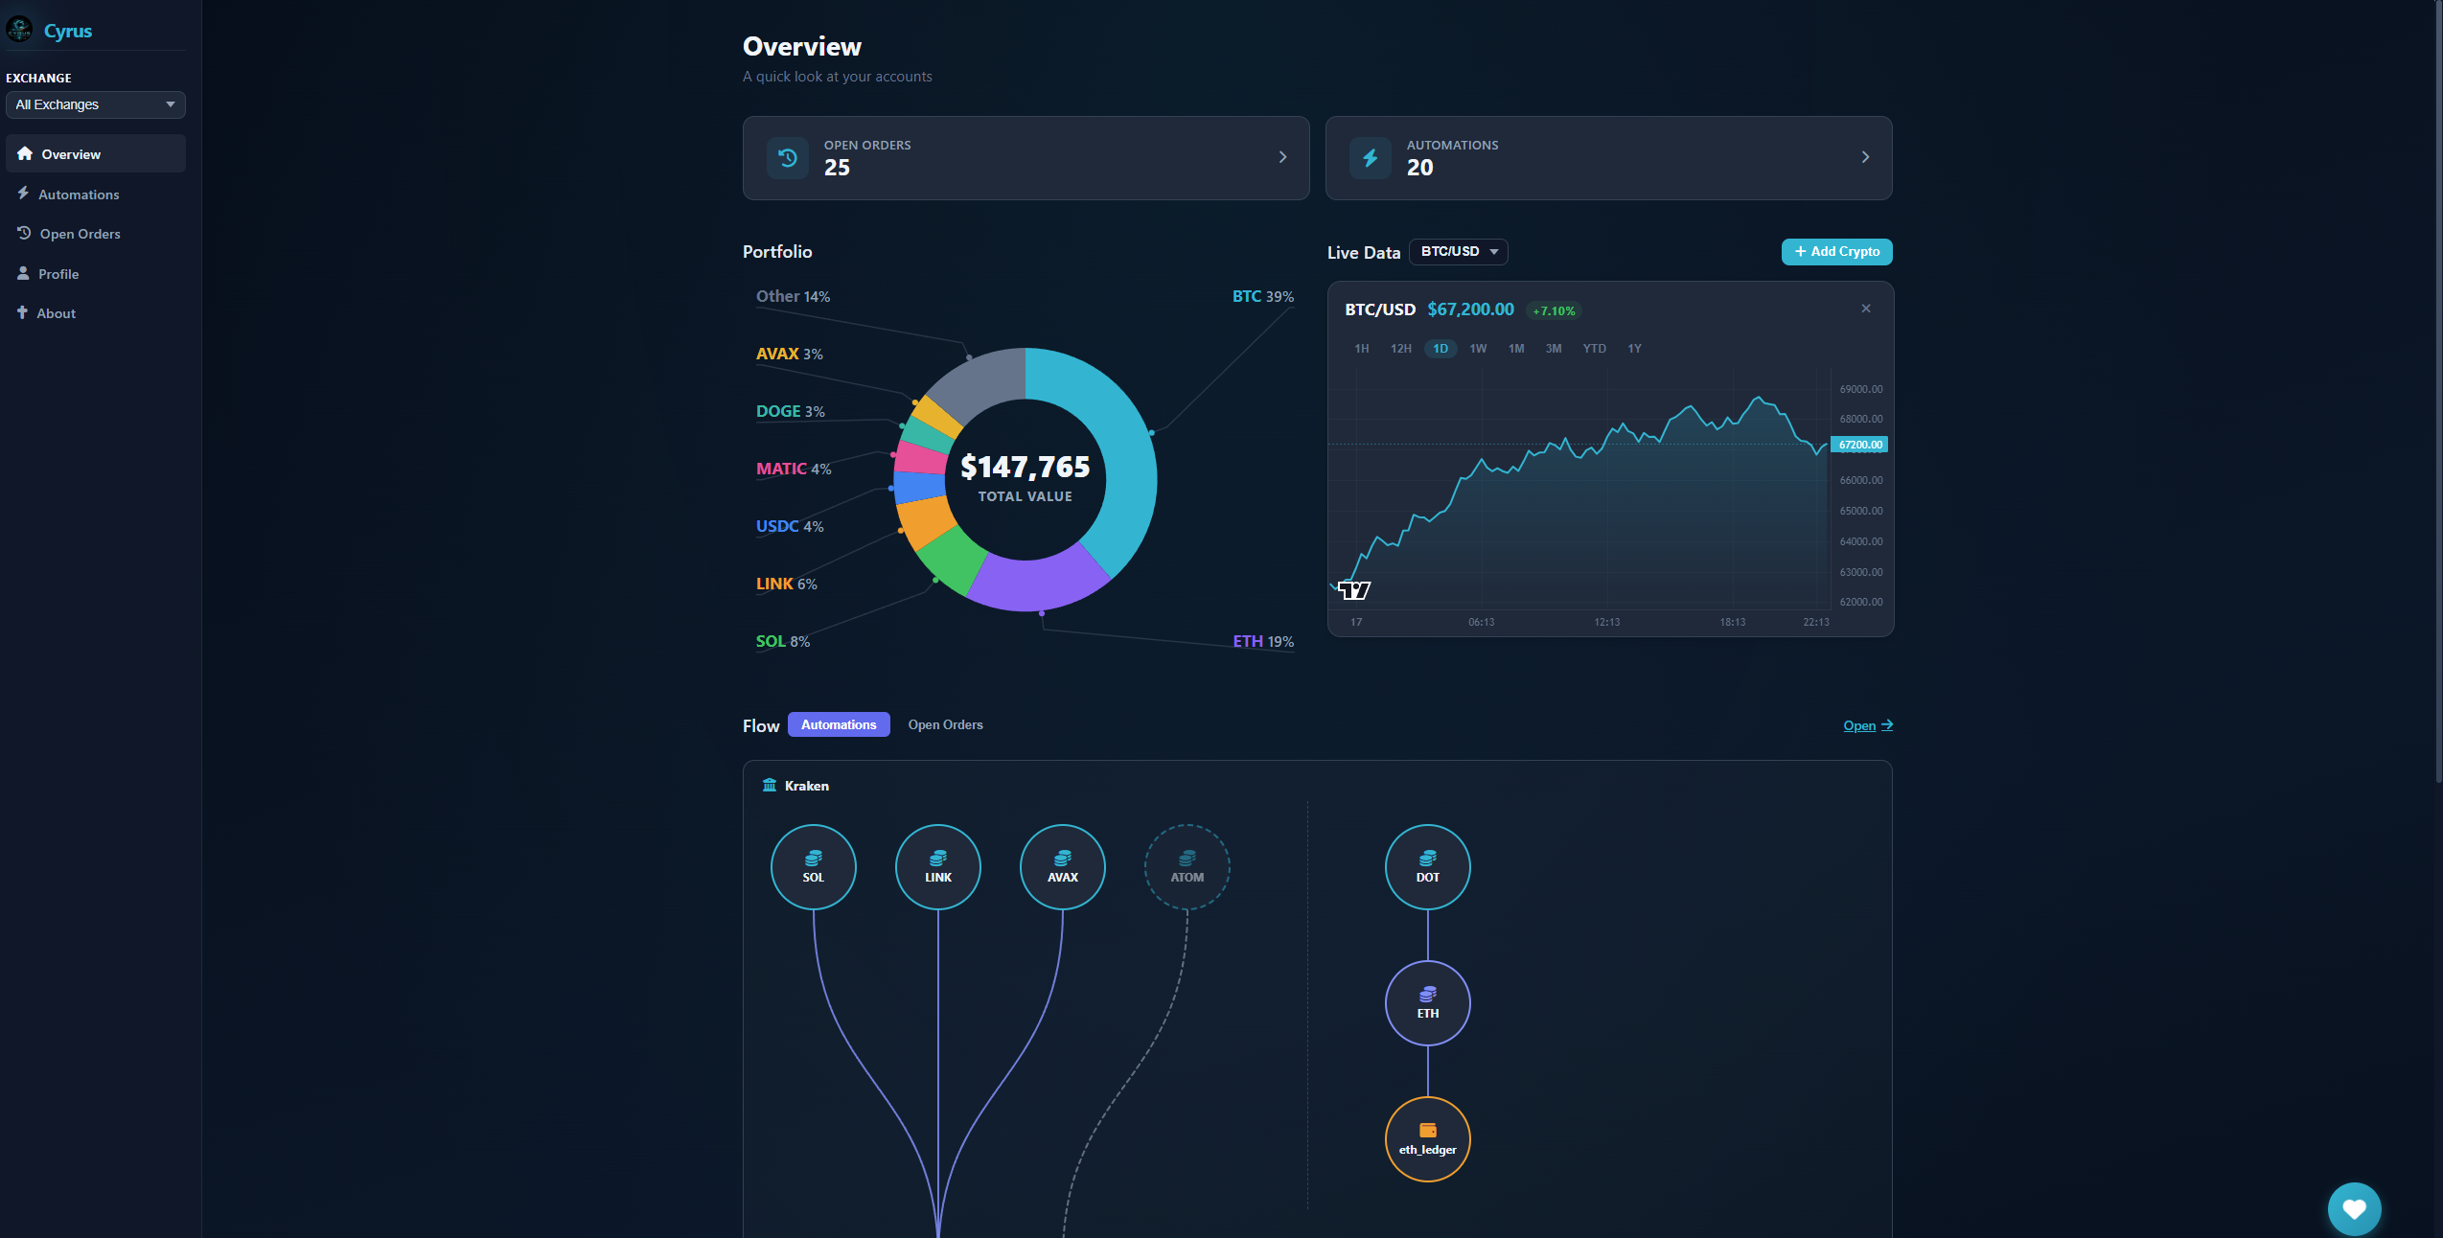Select the 12H chart timeframe

pos(1400,349)
